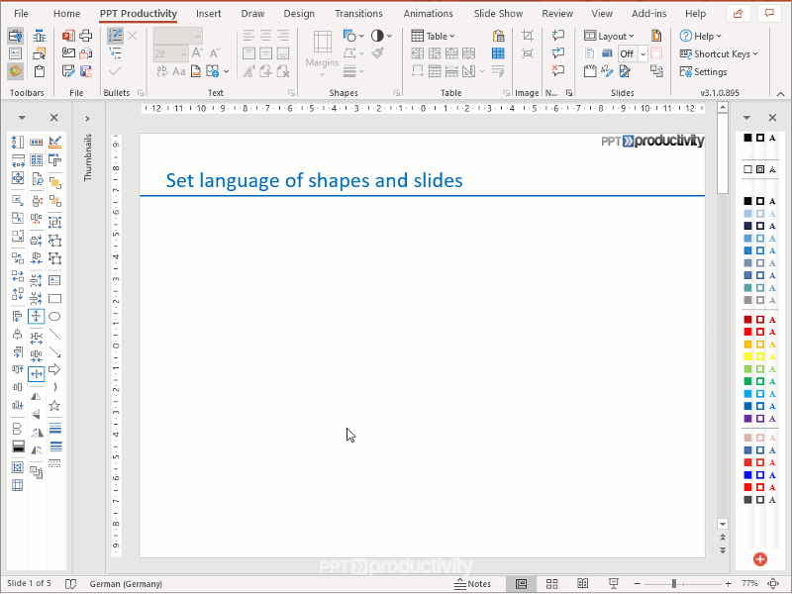Select the oval shape in left toolbar

pos(54,316)
